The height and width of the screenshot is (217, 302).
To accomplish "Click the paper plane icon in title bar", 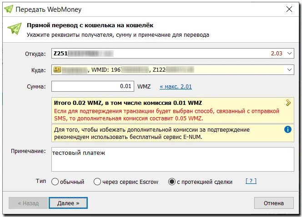I will (9, 9).
